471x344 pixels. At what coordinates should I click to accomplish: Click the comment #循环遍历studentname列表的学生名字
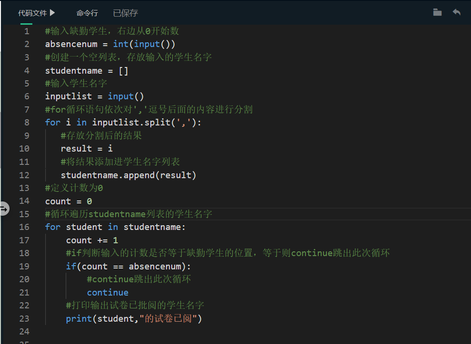click(128, 214)
